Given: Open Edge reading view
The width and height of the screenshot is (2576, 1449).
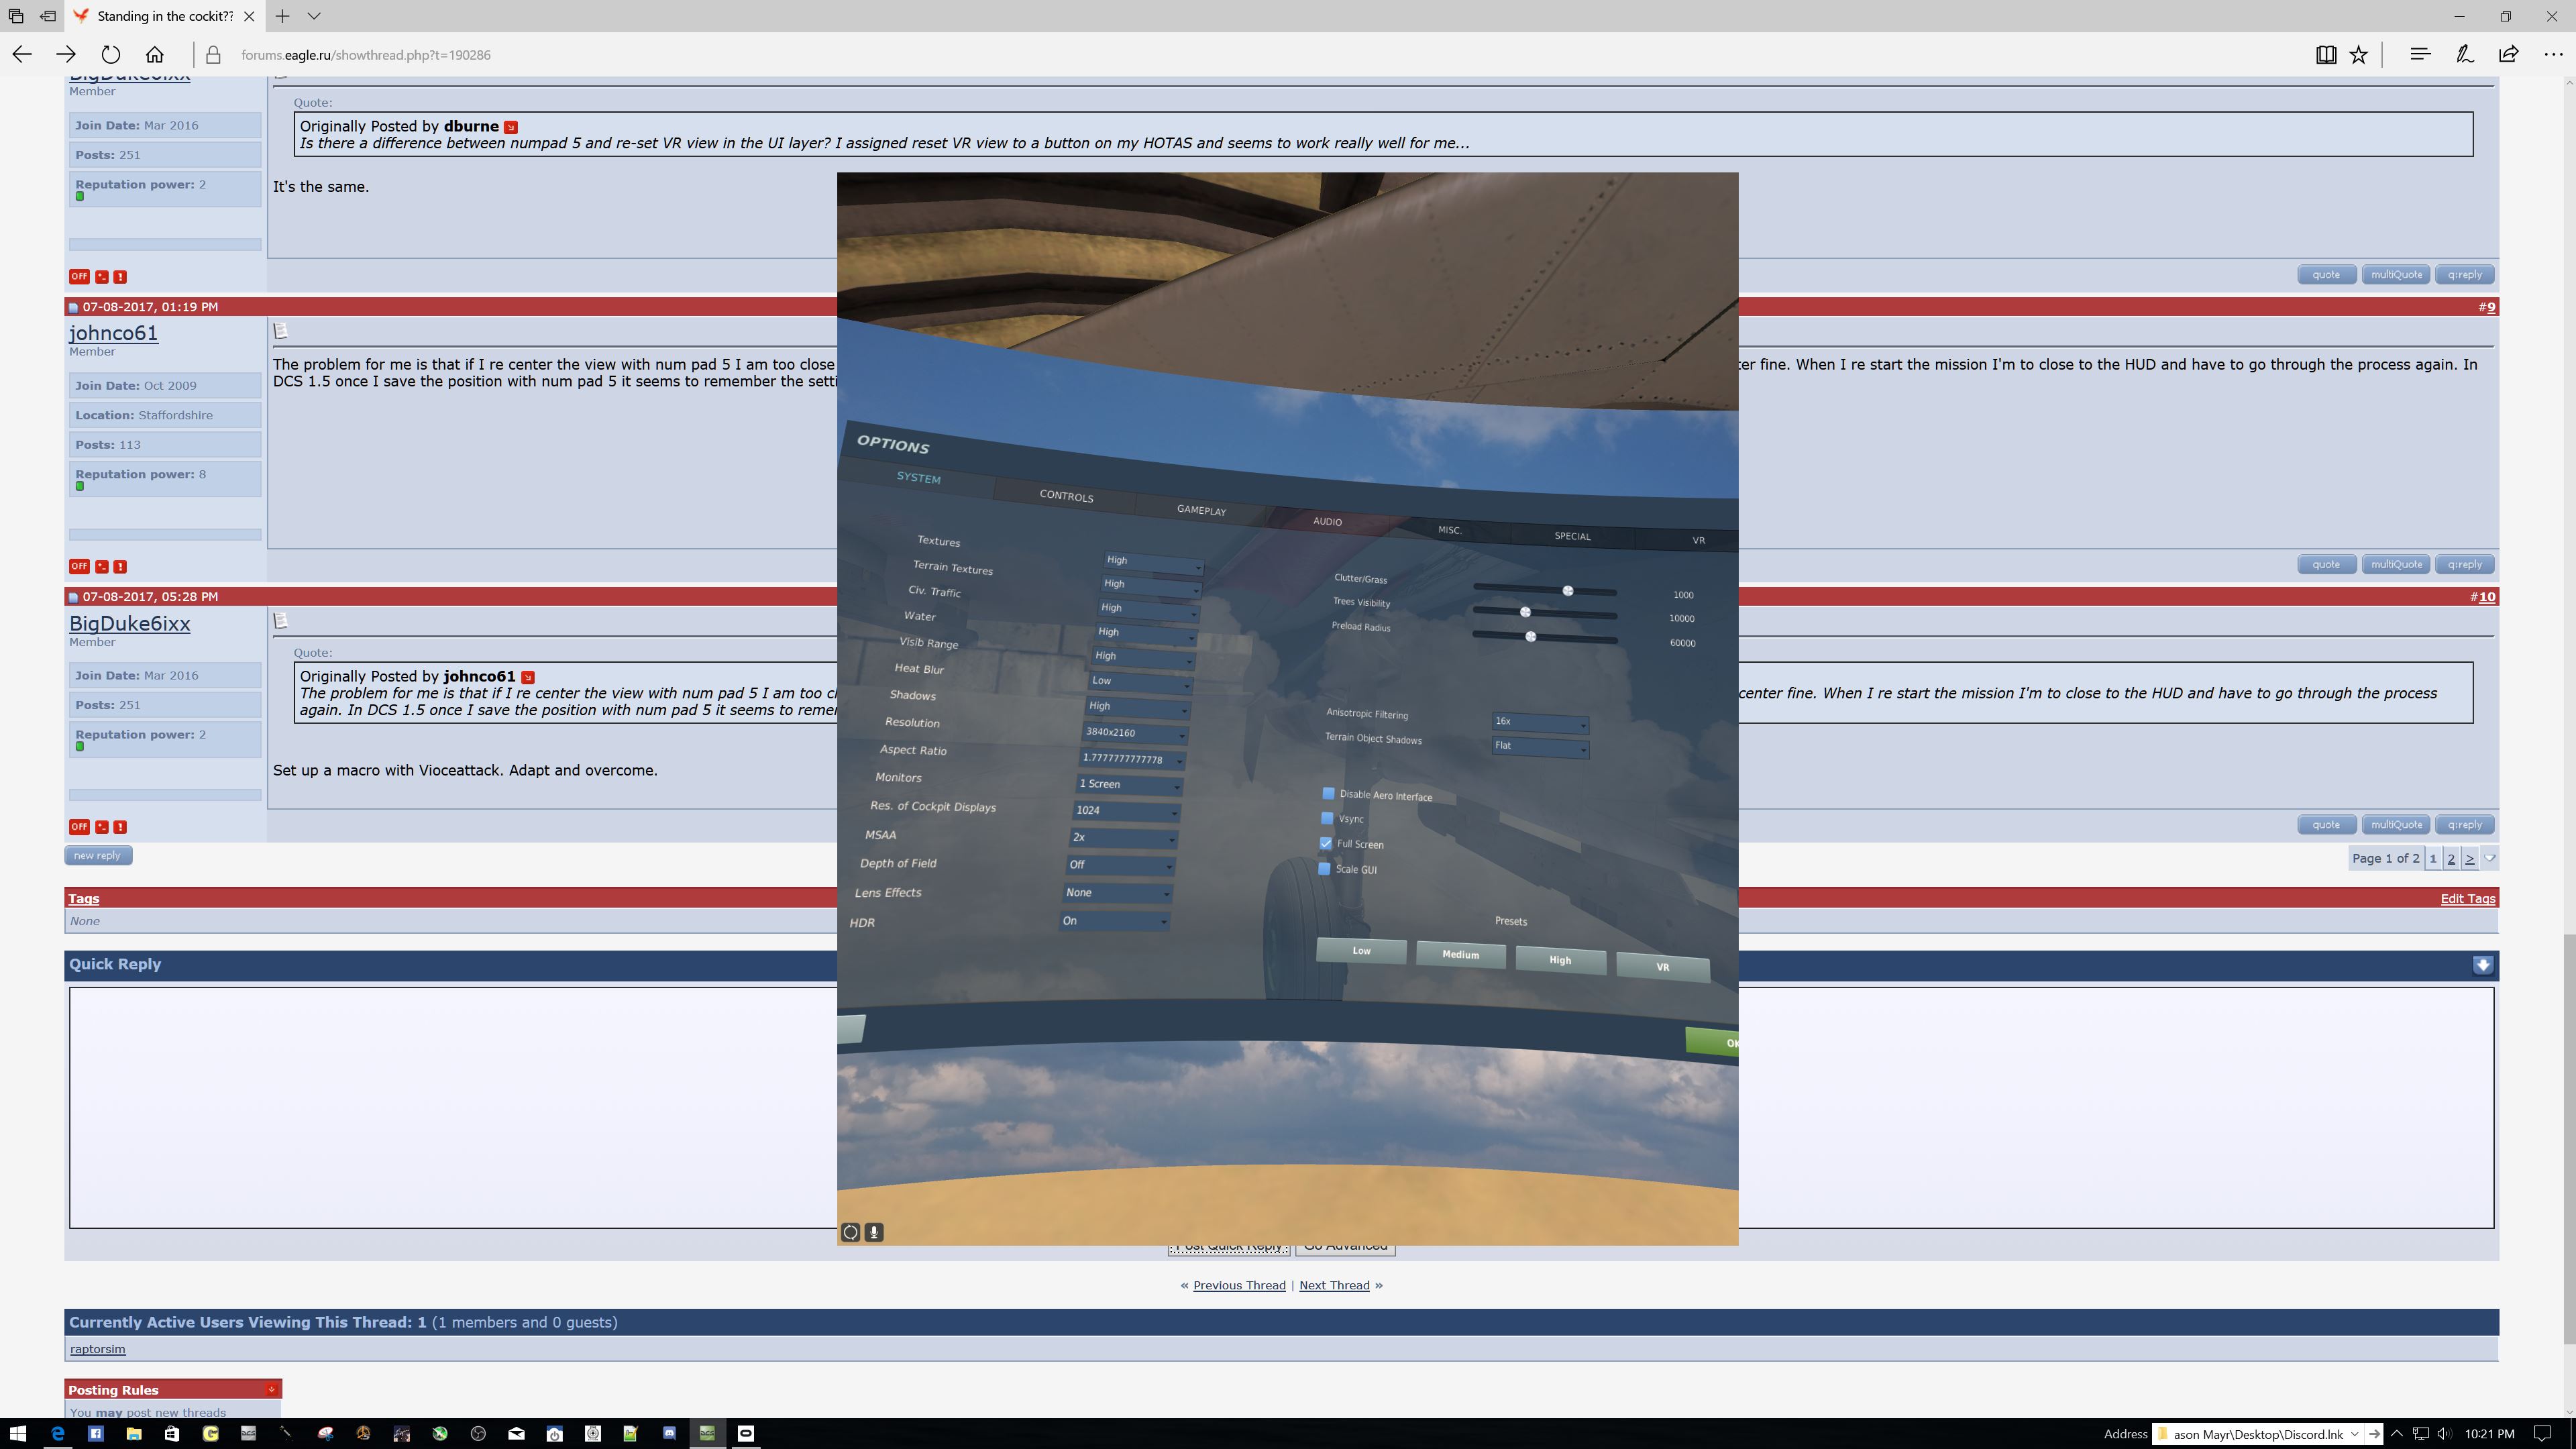Looking at the screenshot, I should click(2326, 54).
